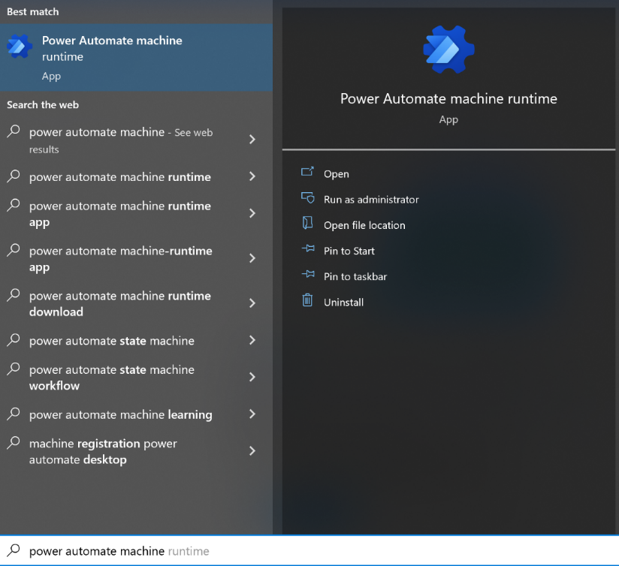Image resolution: width=619 pixels, height=566 pixels.
Task: Expand chevron for 'power automate machine runtime' suggestion
Action: tap(252, 176)
